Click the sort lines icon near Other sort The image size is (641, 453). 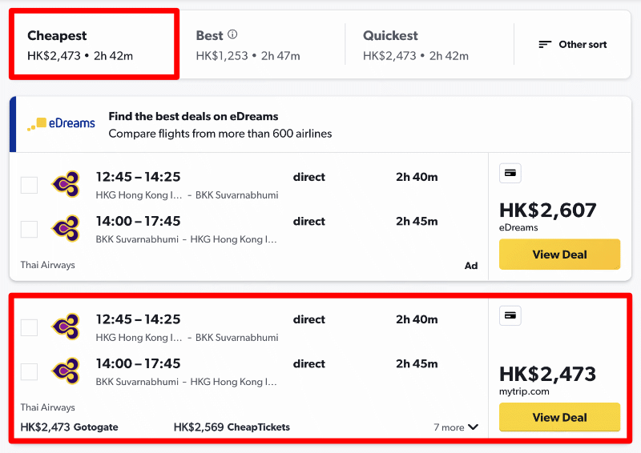coord(545,44)
